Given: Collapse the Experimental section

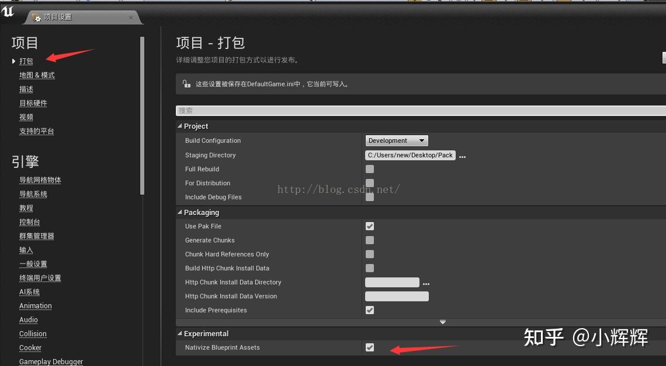Looking at the screenshot, I should [179, 333].
